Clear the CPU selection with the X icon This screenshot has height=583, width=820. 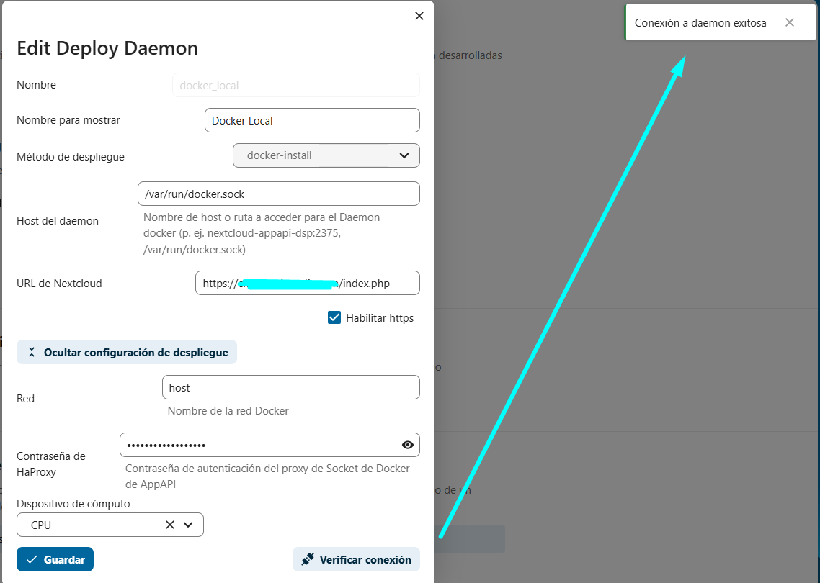170,525
